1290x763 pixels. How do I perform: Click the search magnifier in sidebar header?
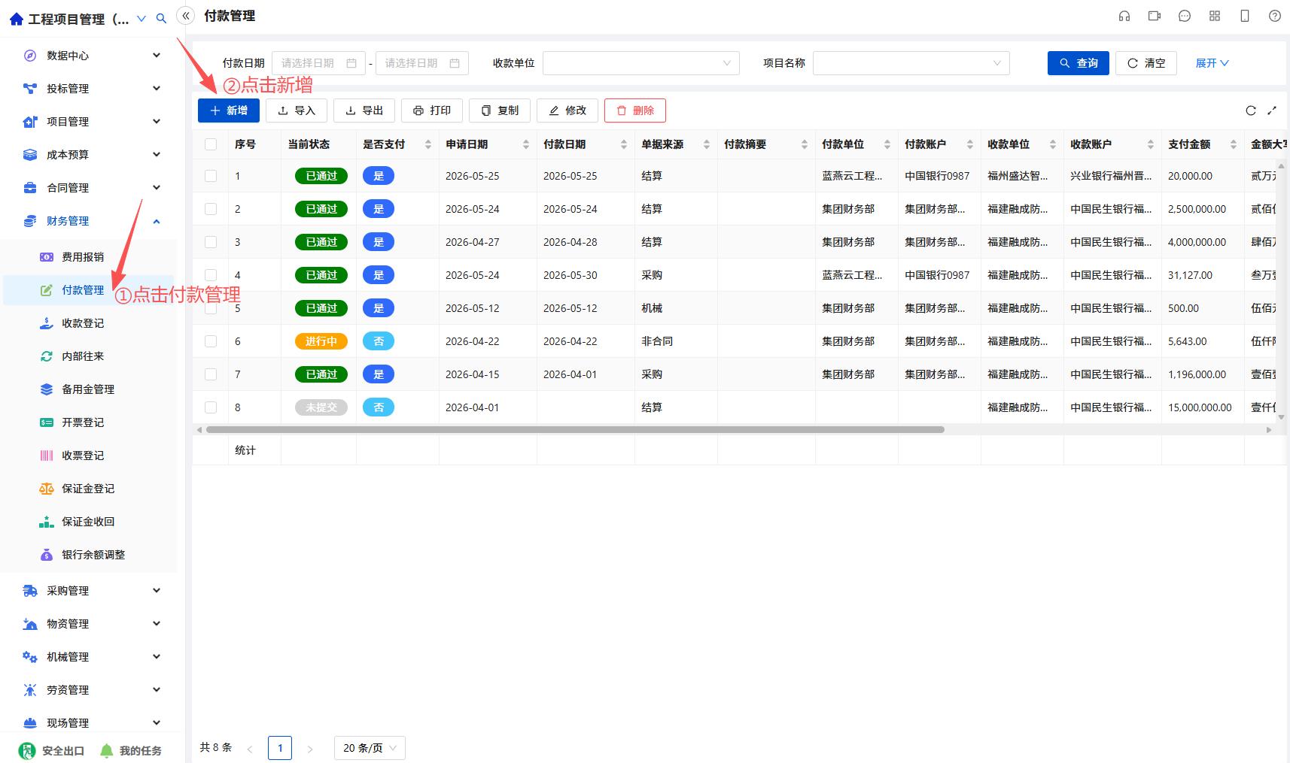161,18
